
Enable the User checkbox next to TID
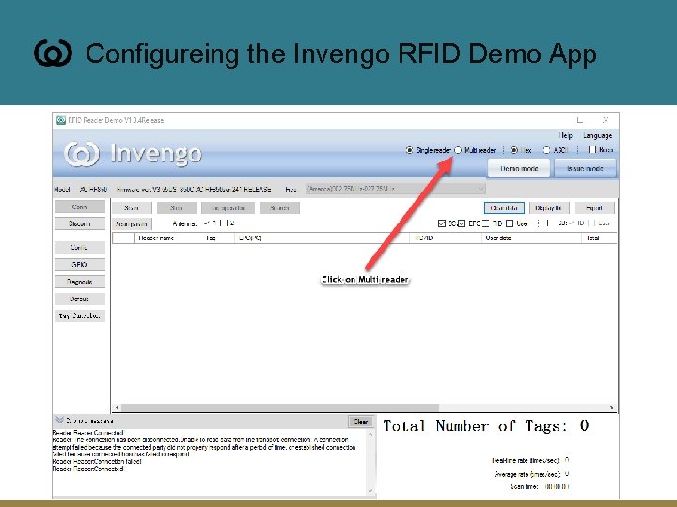coord(510,223)
